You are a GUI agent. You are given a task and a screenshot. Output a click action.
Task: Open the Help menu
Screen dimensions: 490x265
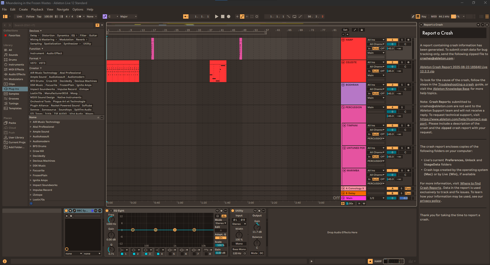point(90,9)
